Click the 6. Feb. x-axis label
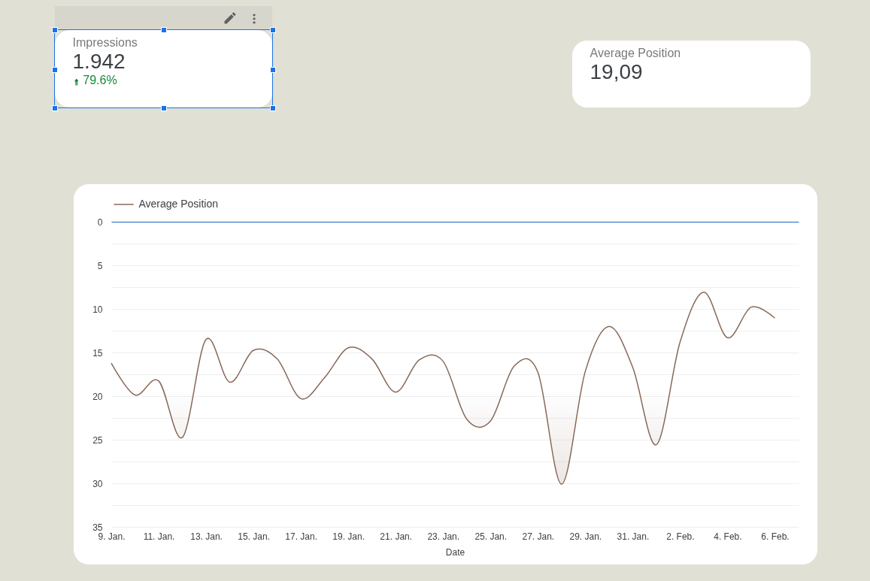 [x=775, y=537]
